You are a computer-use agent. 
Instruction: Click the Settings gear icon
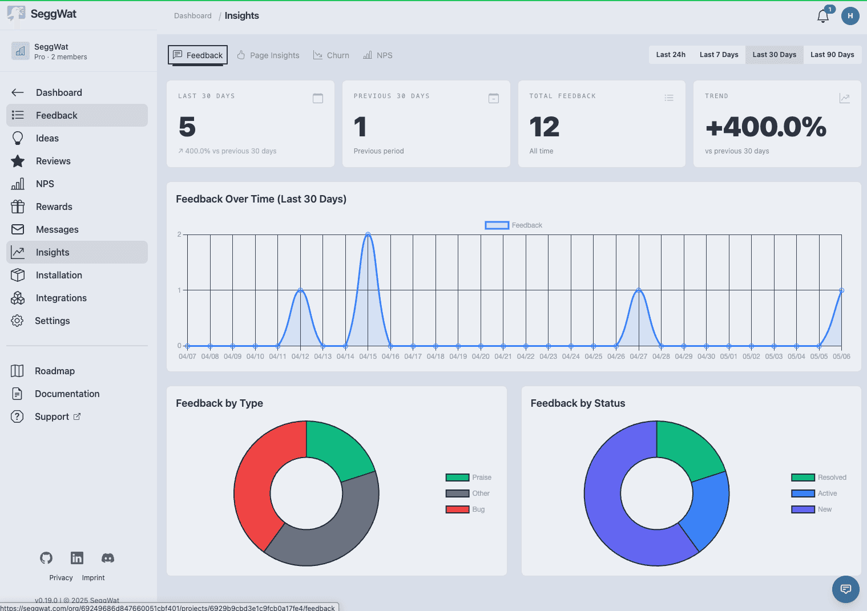point(17,321)
